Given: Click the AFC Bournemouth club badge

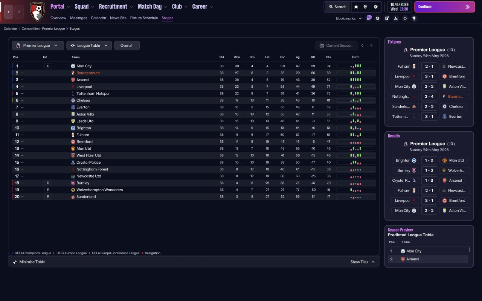Looking at the screenshot, I should click(37, 11).
